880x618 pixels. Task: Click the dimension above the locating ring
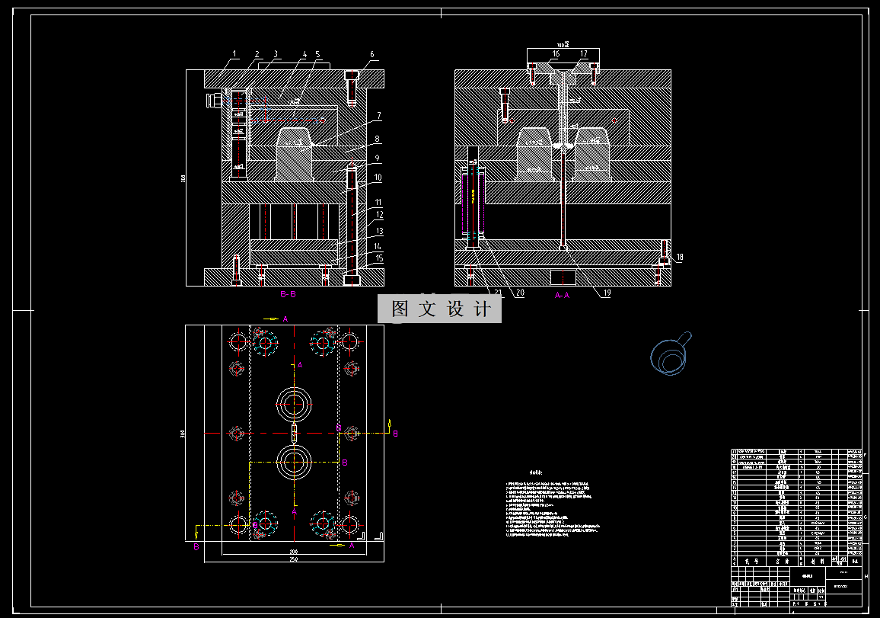point(563,44)
